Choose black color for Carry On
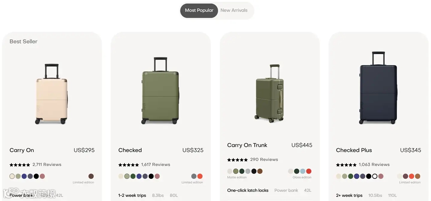Image resolution: width=431 pixels, height=201 pixels. [36, 176]
